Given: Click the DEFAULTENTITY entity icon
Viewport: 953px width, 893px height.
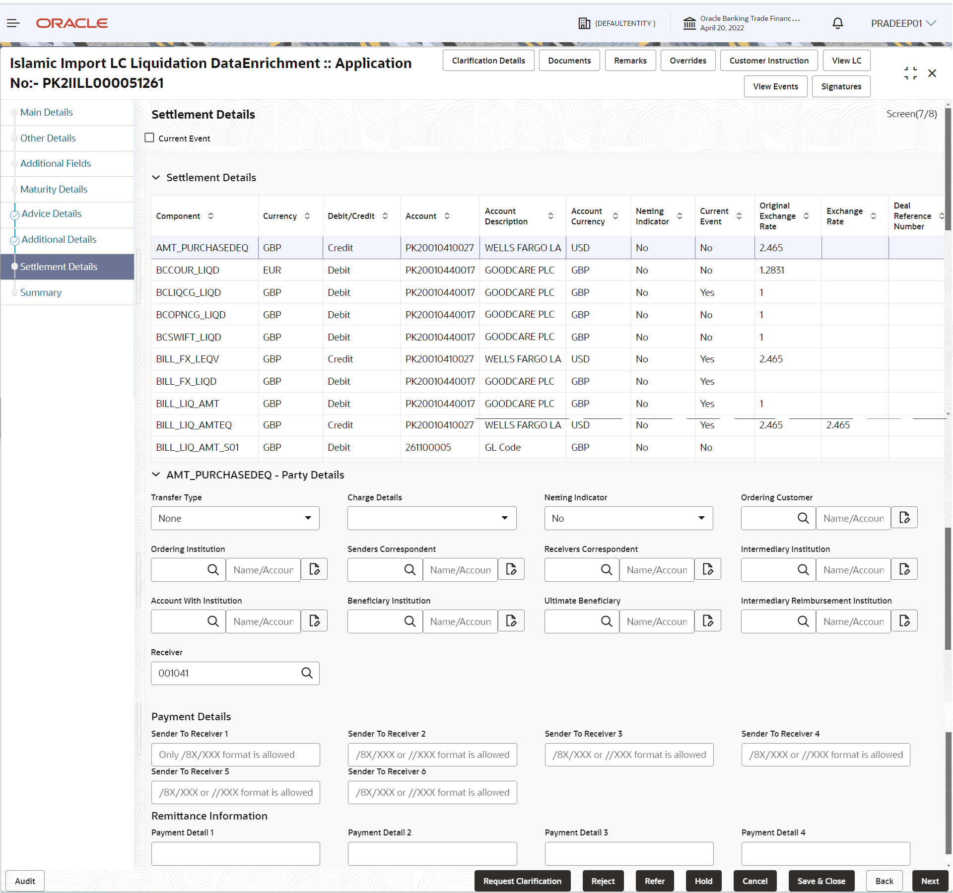Looking at the screenshot, I should pos(584,23).
